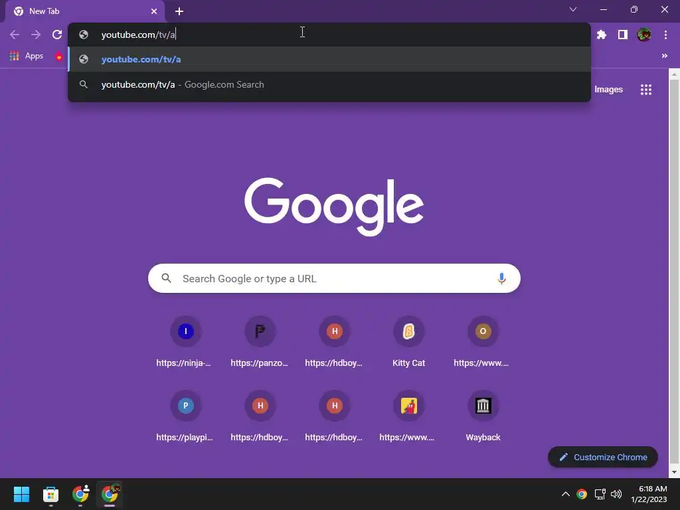
Task: Open the volume tray control
Action: pyautogui.click(x=616, y=494)
